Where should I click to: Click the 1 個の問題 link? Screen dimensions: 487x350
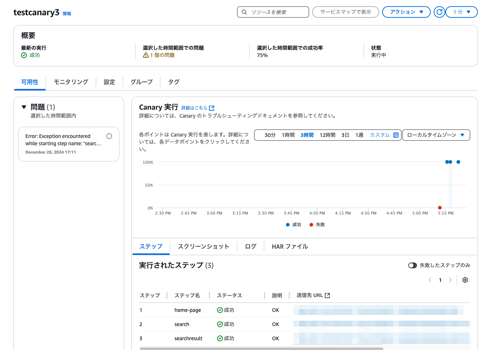163,55
